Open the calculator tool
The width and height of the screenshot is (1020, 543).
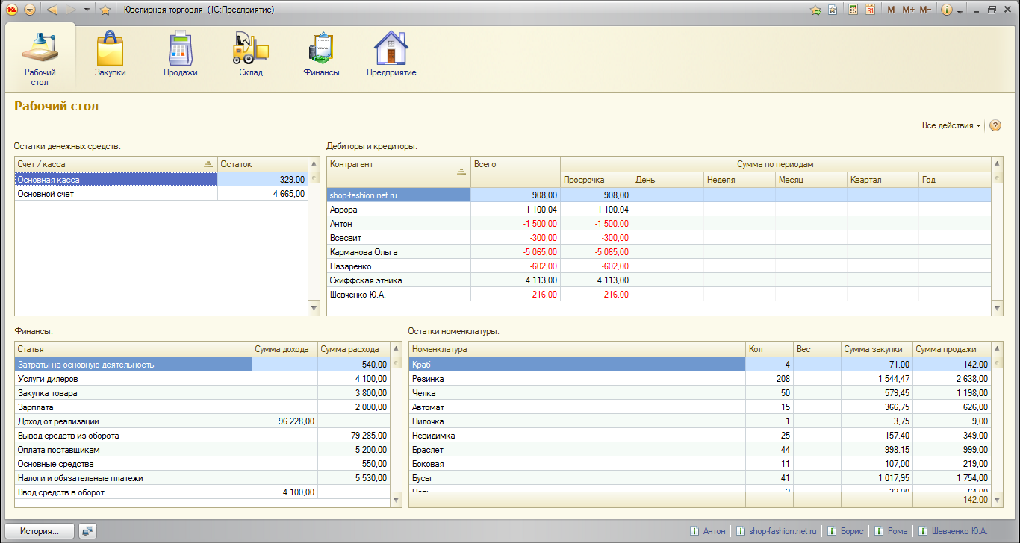(853, 10)
